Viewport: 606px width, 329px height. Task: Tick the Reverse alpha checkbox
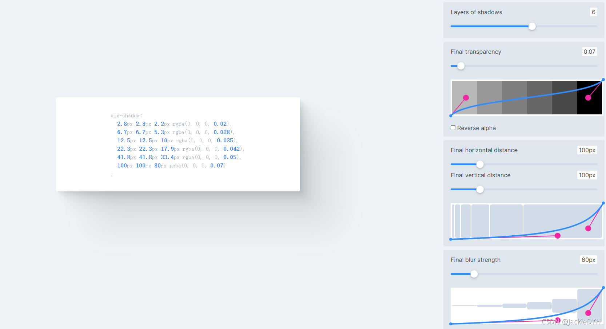tap(453, 128)
